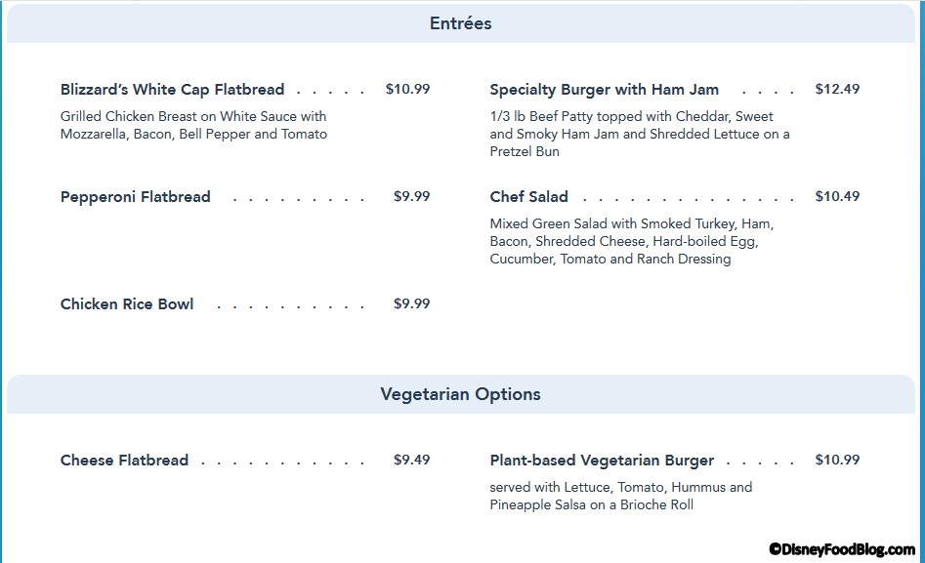This screenshot has height=563, width=925.
Task: Click the $12.49 Specialty Burger price
Action: pyautogui.click(x=837, y=89)
